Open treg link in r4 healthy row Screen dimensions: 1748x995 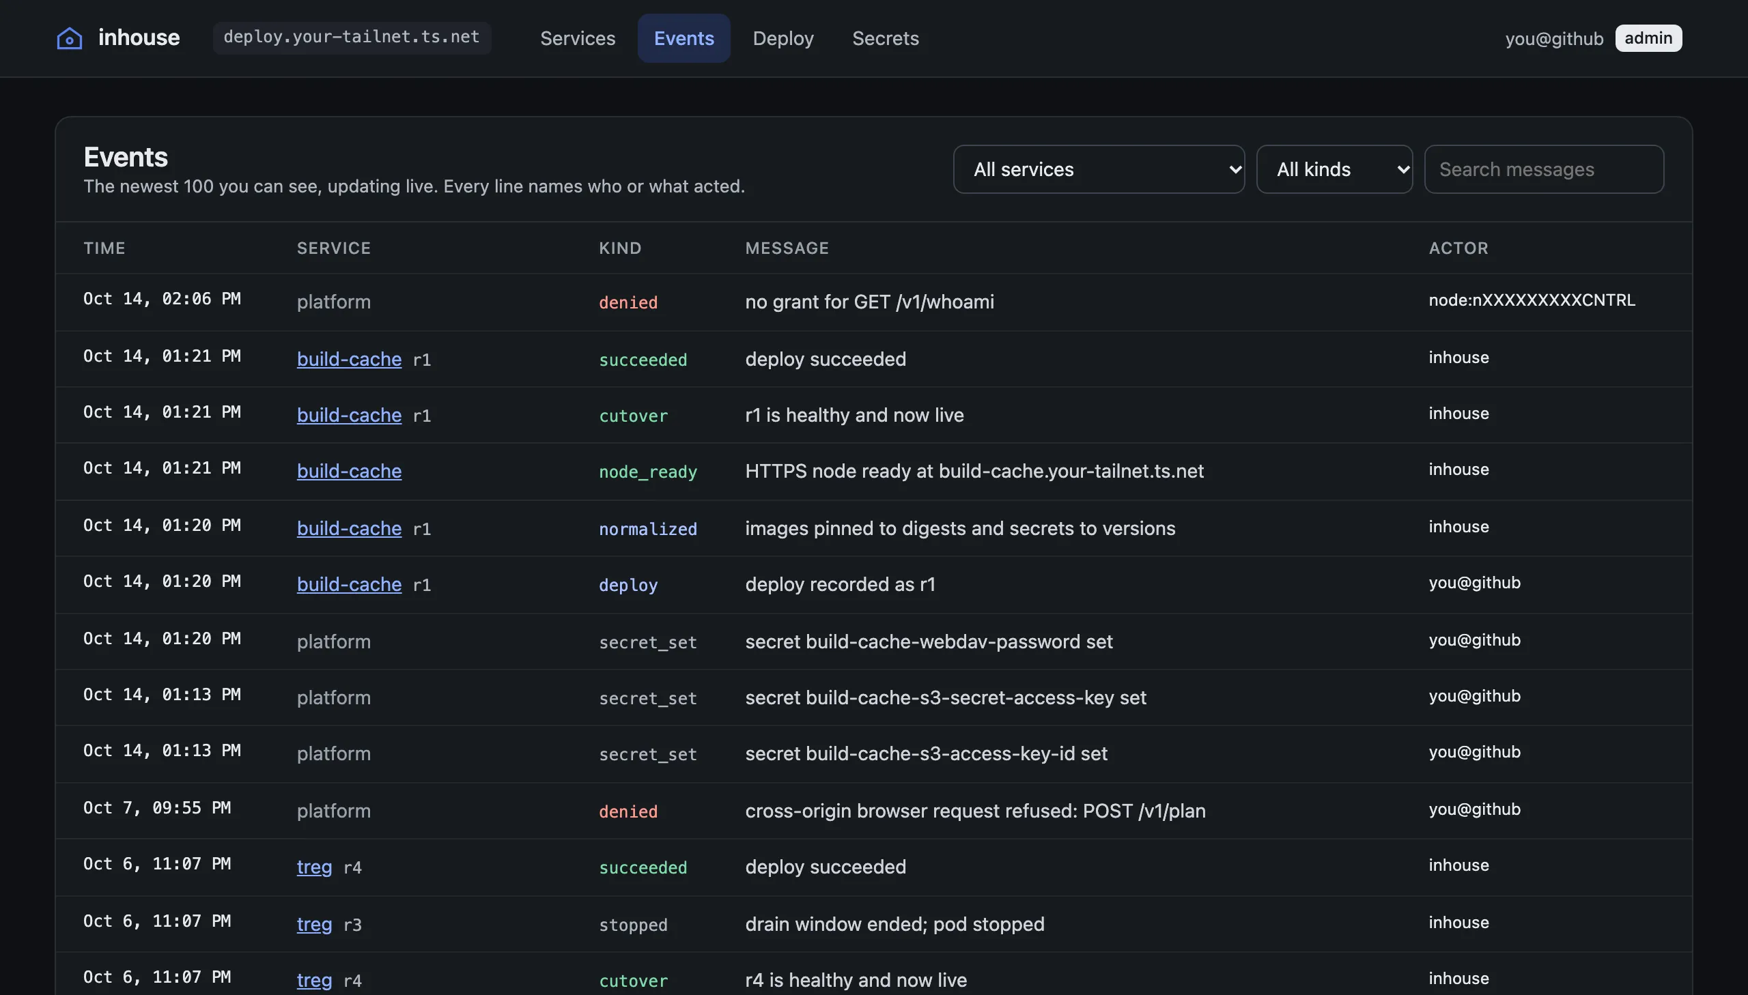coord(315,980)
